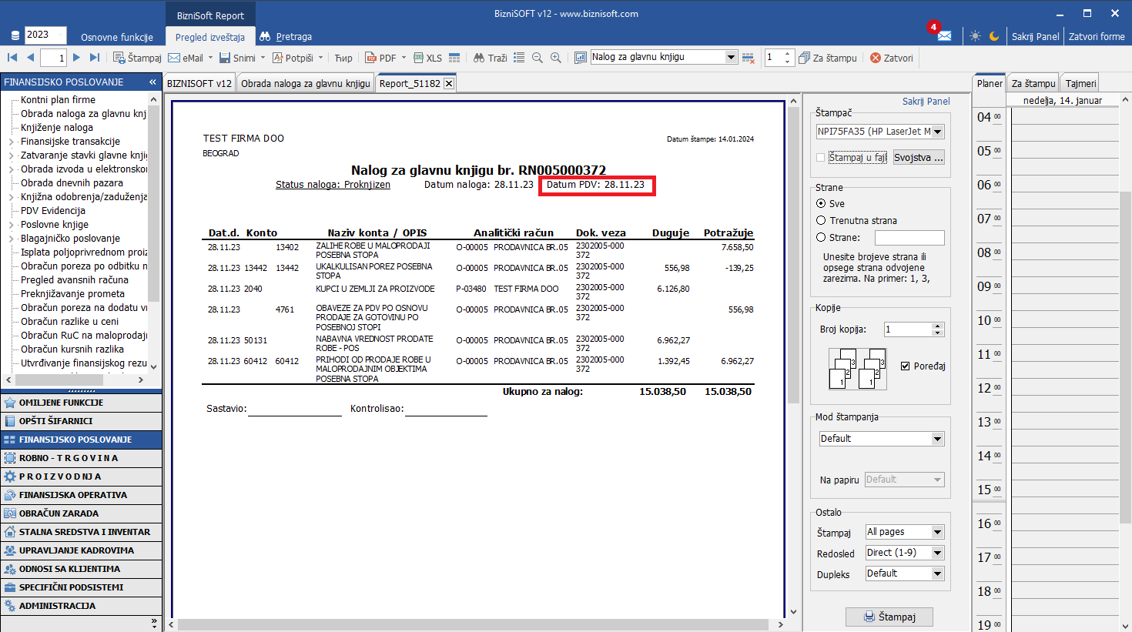Open the Nalog za glavnu knjigu dropdown
The height and width of the screenshot is (632, 1132).
(x=731, y=57)
